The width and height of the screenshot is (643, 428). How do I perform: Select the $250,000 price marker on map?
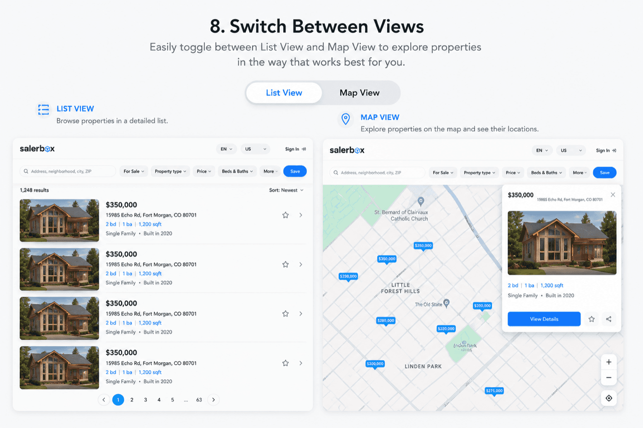pyautogui.click(x=423, y=246)
